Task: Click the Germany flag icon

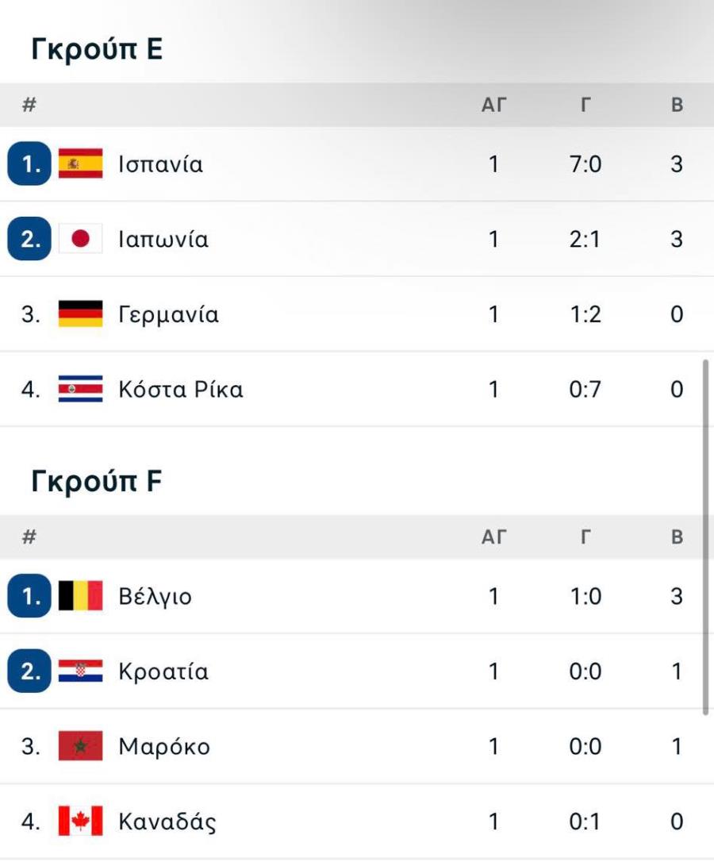Action: [x=80, y=314]
